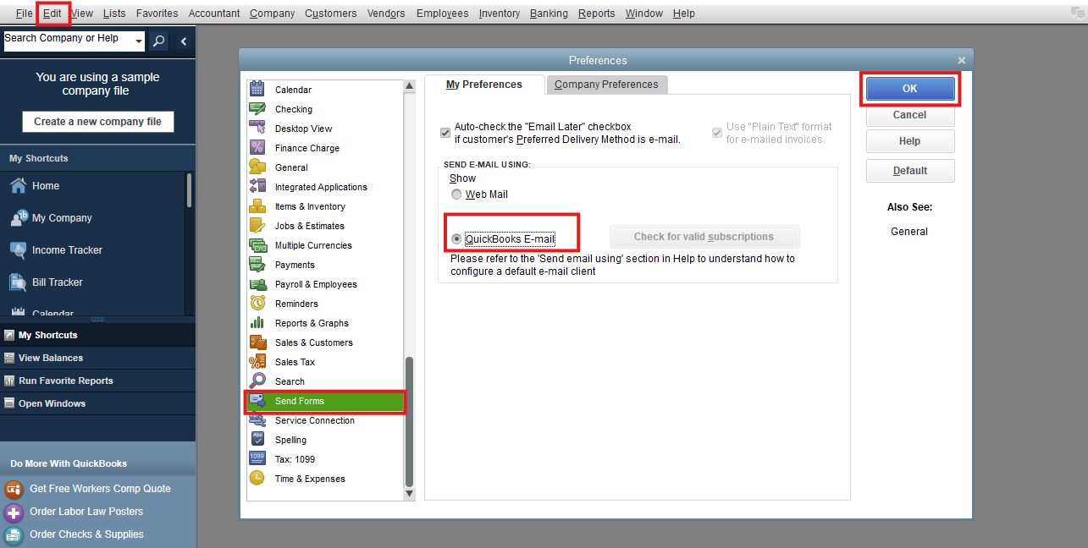Click the search magnifier button in sidebar
The image size is (1088, 548).
tap(158, 41)
